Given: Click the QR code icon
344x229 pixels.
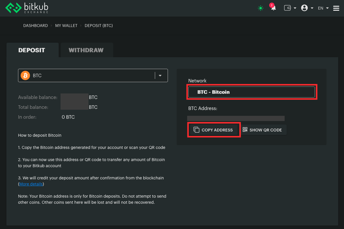Looking at the screenshot, I should tap(245, 129).
